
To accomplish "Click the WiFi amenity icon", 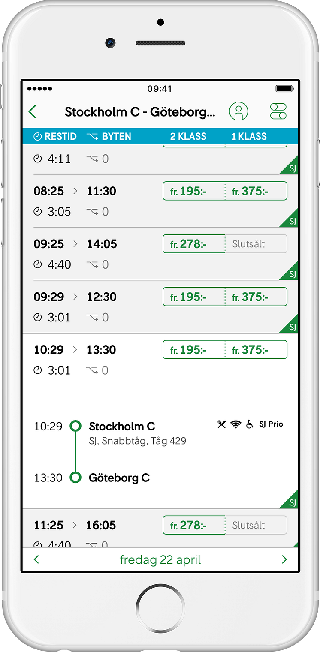I will (235, 424).
